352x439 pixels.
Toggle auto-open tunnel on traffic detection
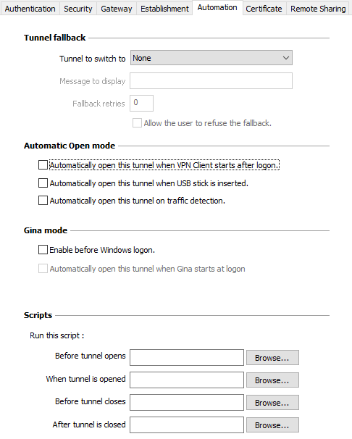[43, 201]
